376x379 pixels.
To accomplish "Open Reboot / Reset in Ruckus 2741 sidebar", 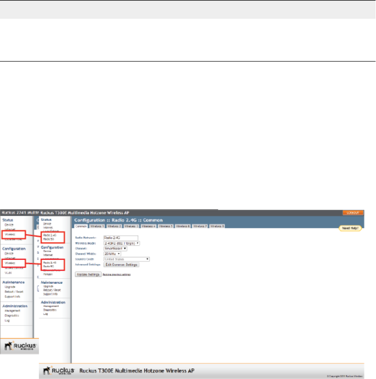I will 14,292.
